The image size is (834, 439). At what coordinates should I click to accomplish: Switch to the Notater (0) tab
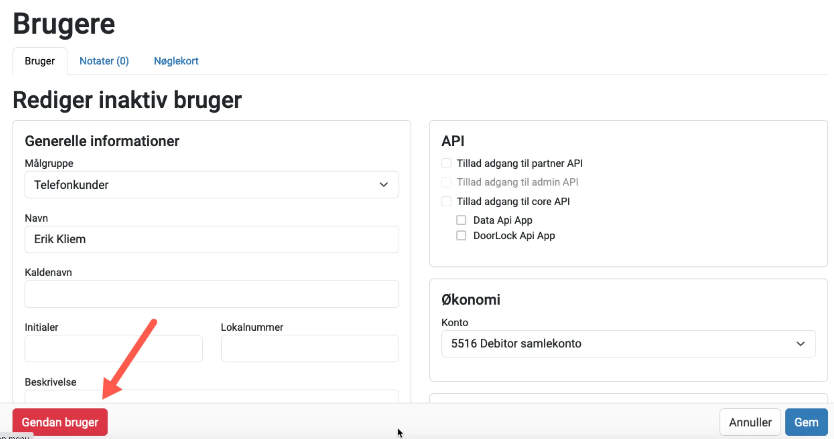point(104,61)
